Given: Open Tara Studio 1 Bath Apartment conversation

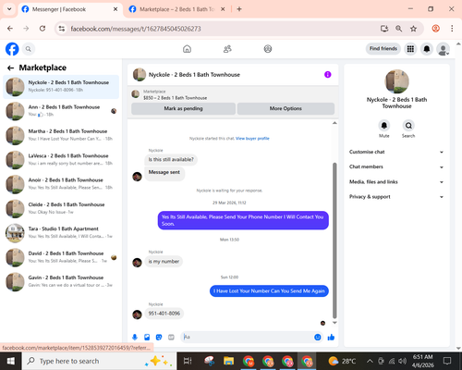Looking at the screenshot, I should pyautogui.click(x=61, y=233).
